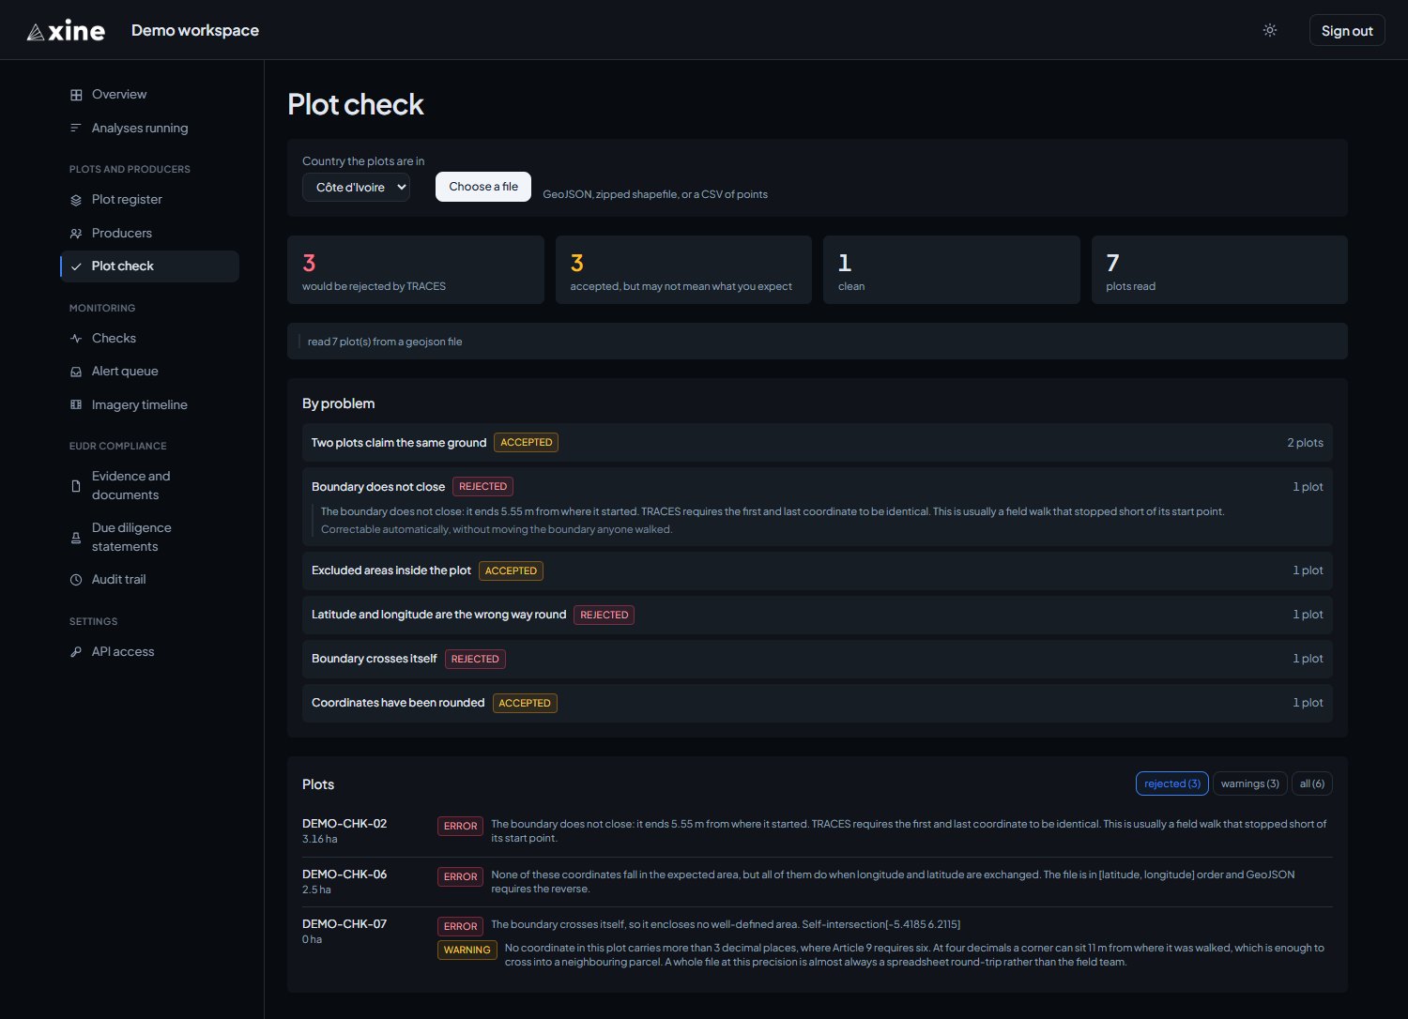The height and width of the screenshot is (1019, 1408).
Task: Click the Checks pulse icon
Action: point(76,339)
